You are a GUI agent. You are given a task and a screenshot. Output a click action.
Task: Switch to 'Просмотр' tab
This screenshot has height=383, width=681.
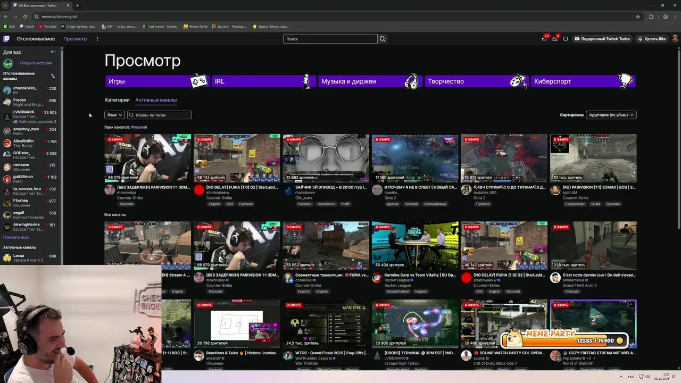click(x=75, y=39)
